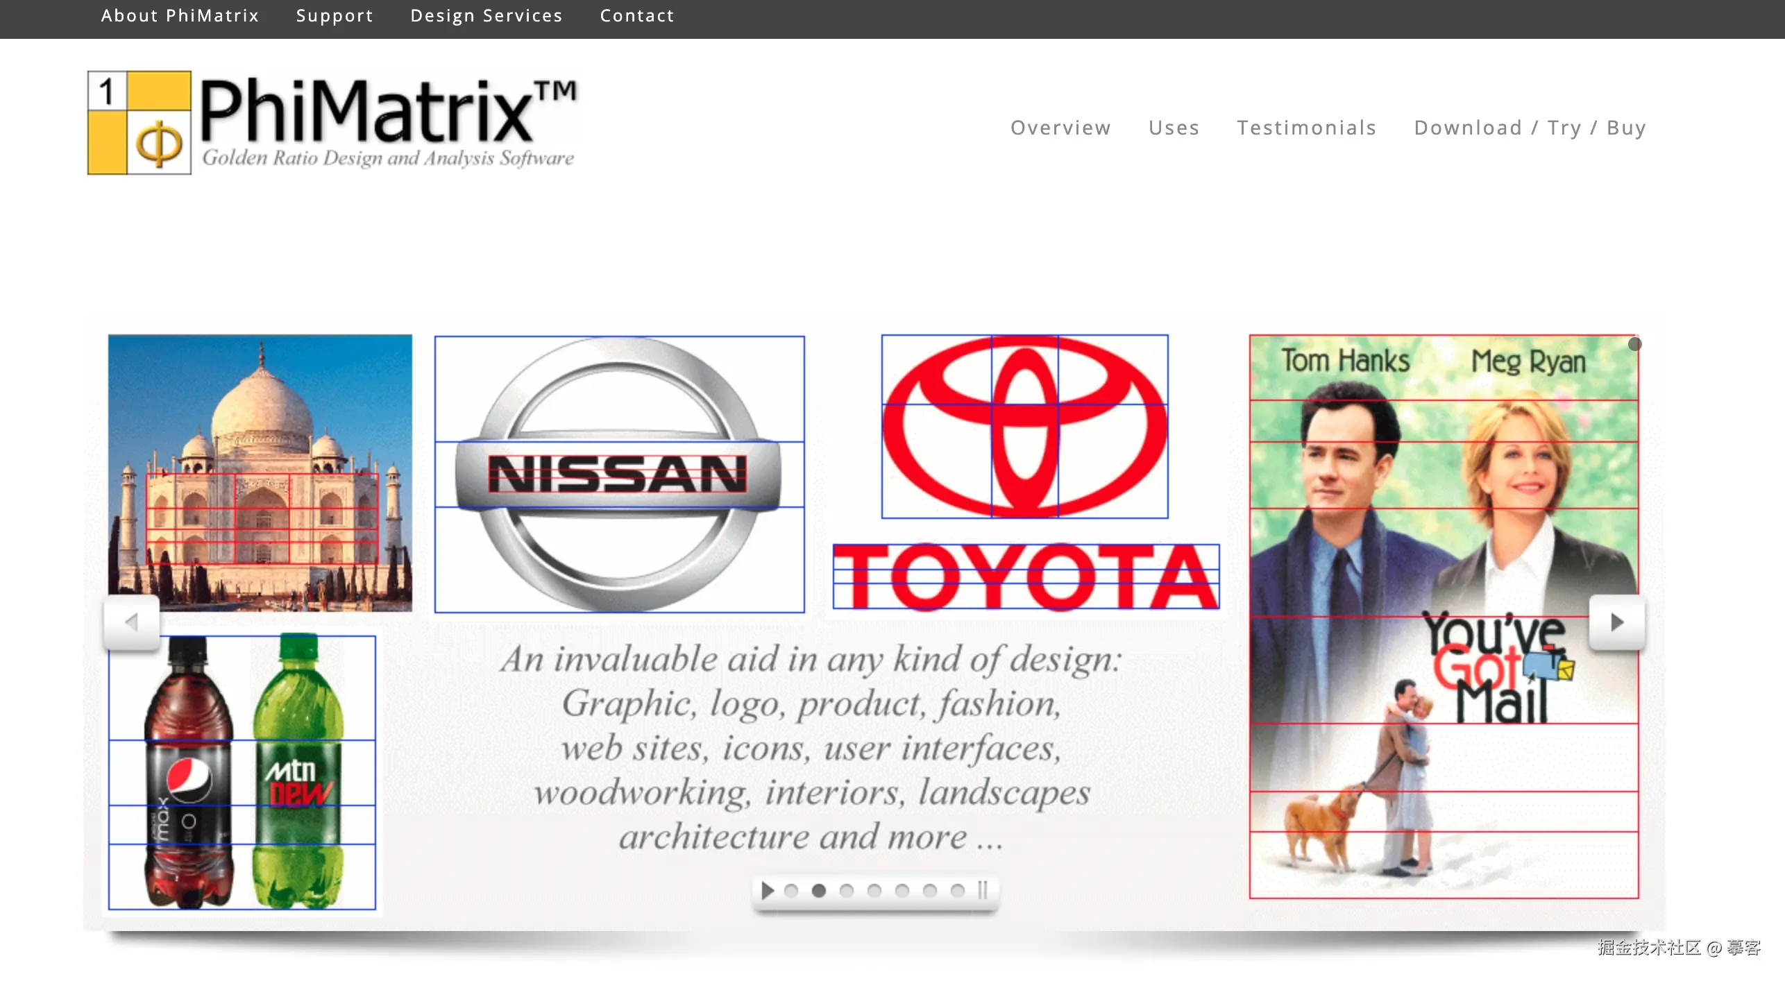This screenshot has height=981, width=1785.
Task: Jump to the last slideshow dot
Action: (957, 891)
